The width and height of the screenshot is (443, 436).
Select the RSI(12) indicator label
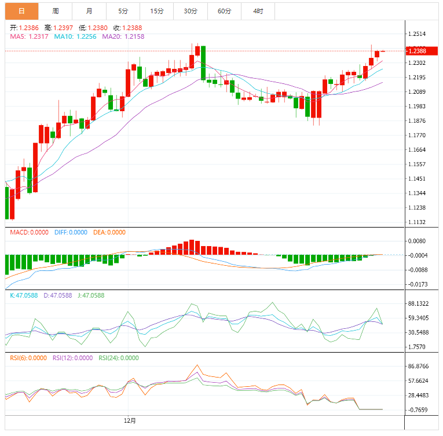click(x=72, y=358)
